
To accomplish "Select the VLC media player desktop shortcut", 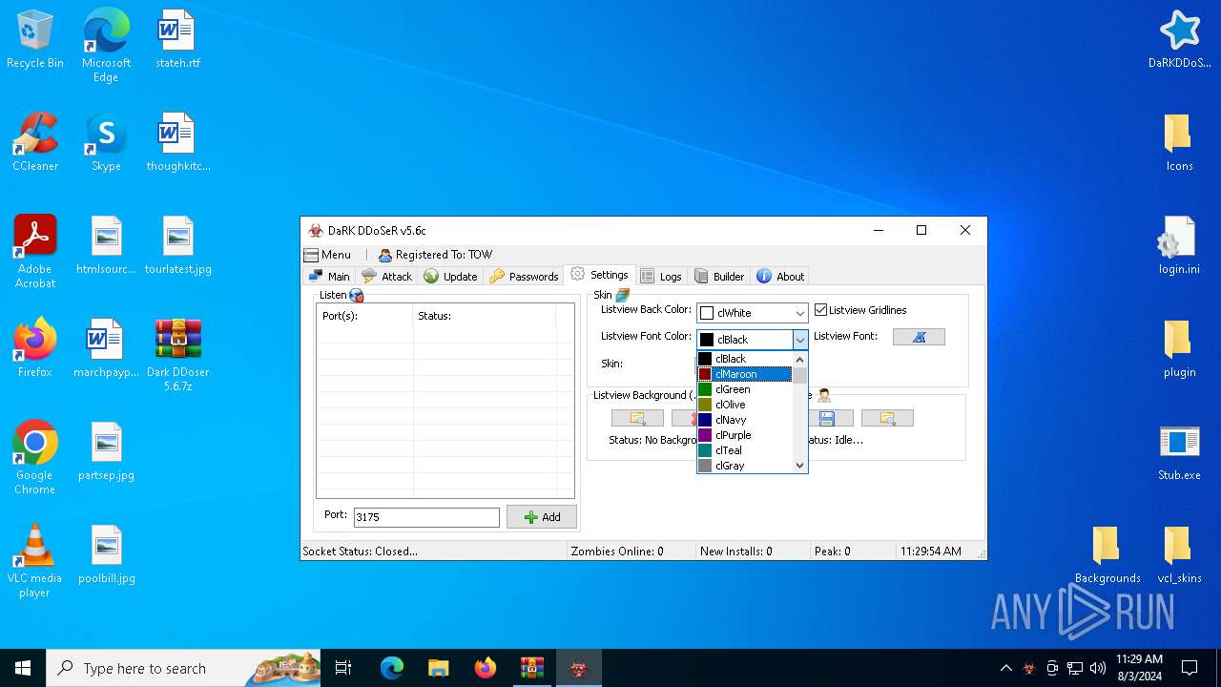I will tap(35, 561).
